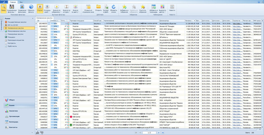
Task: Switch to the Вид ribbon tab
Action: pos(21,2)
